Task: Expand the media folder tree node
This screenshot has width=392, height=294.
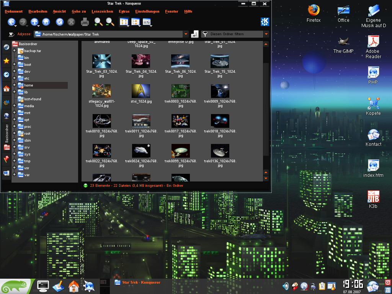Action: [14, 106]
